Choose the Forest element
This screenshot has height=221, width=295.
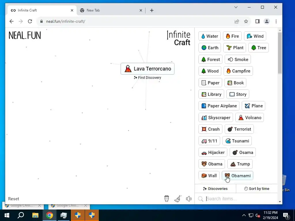click(x=211, y=59)
